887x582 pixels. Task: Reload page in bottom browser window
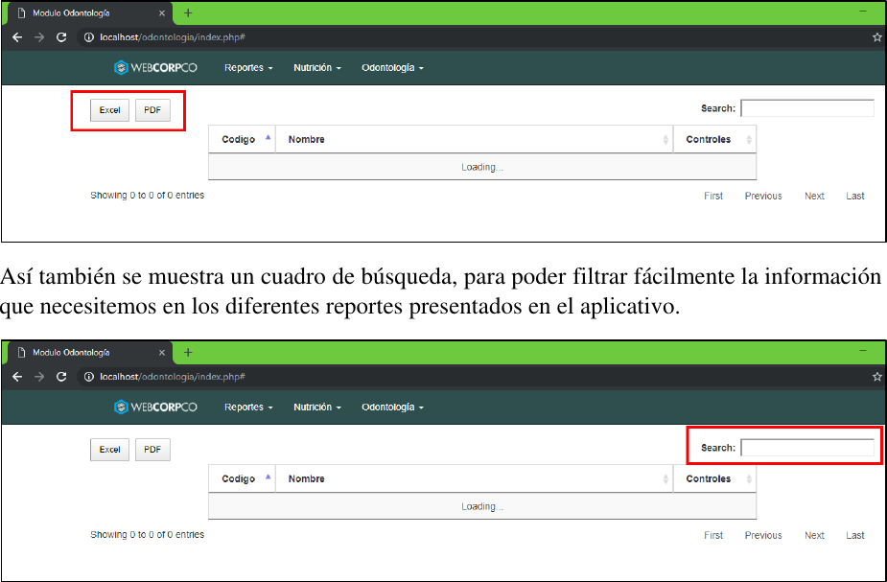coord(61,377)
